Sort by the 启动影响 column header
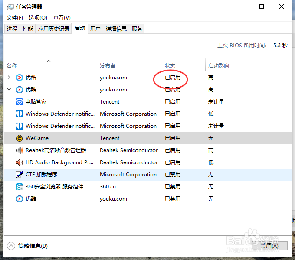The height and width of the screenshot is (260, 295). [227, 65]
